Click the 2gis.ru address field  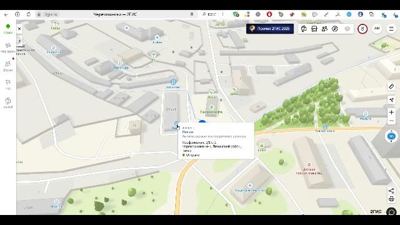(x=51, y=14)
